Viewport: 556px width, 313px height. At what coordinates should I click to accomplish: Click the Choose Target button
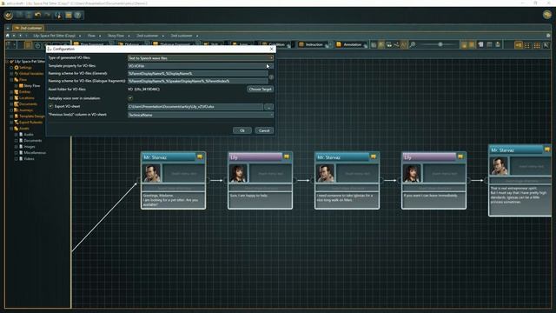(x=261, y=89)
